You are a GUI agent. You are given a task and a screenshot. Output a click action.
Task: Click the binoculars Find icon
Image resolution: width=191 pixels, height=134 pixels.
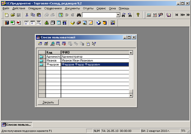pos(79,15)
